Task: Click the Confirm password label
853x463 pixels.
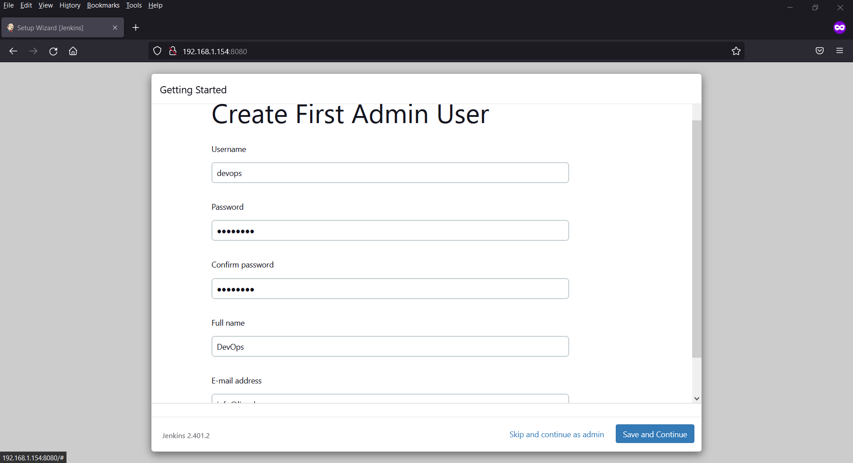Action: (x=242, y=265)
